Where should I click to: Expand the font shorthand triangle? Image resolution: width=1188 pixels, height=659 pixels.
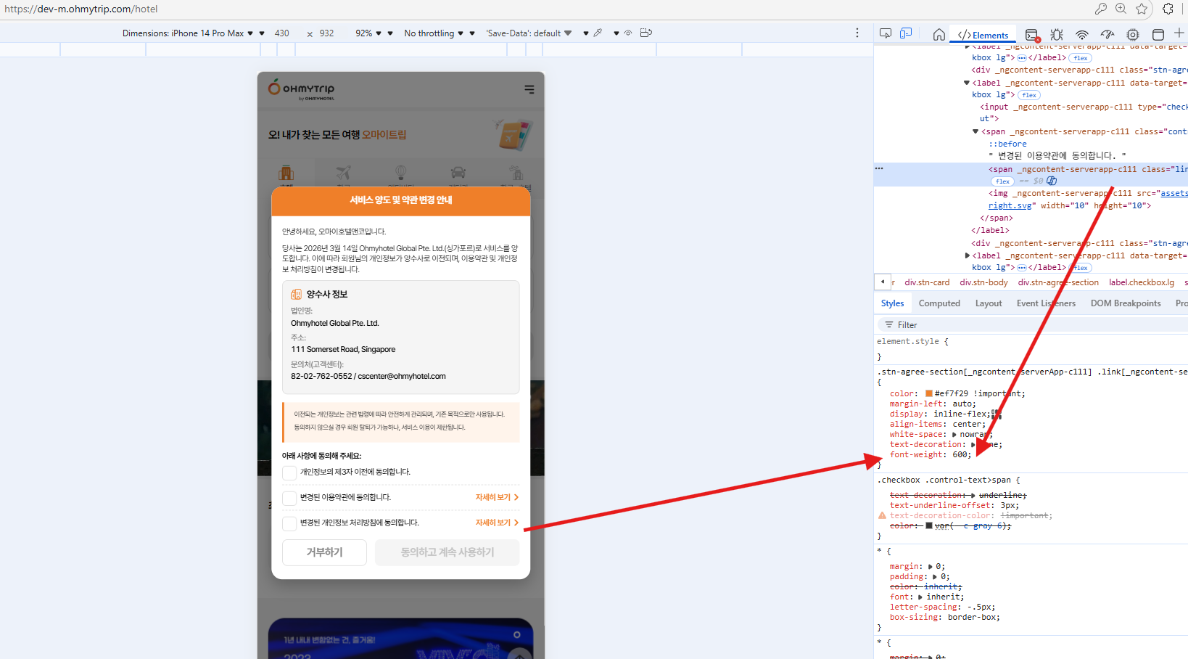click(x=920, y=597)
